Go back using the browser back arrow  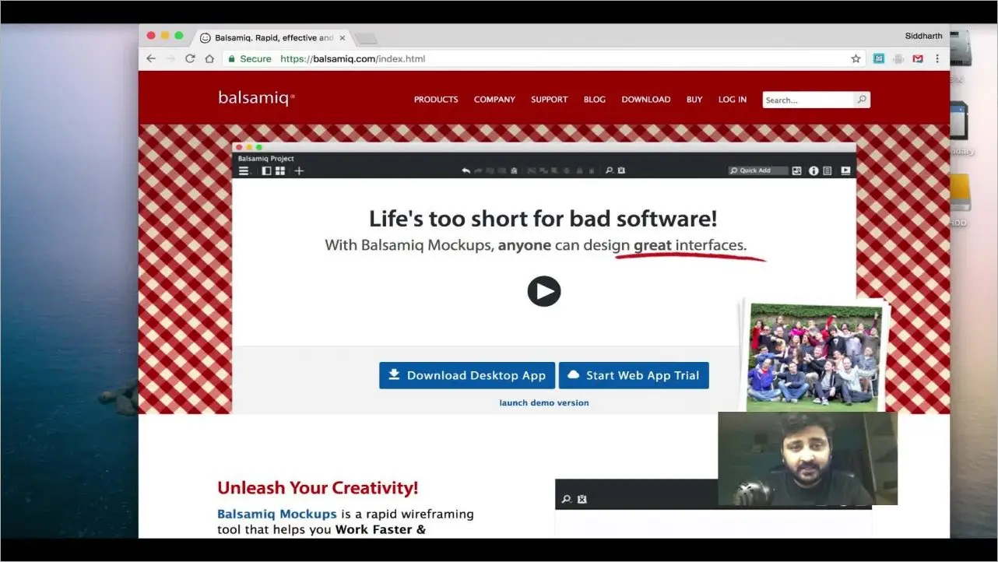click(151, 58)
